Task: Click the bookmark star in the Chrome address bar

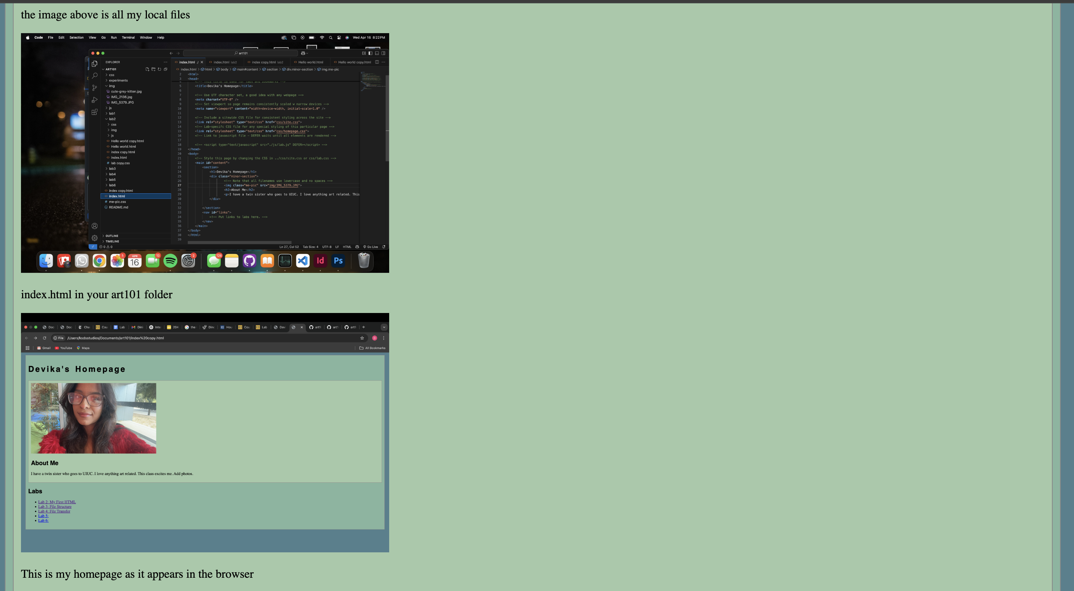Action: (x=362, y=338)
